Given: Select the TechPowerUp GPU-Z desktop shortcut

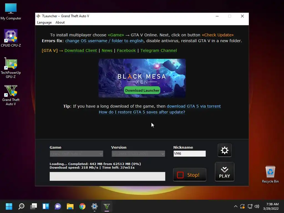Looking at the screenshot, I should click(11, 68).
